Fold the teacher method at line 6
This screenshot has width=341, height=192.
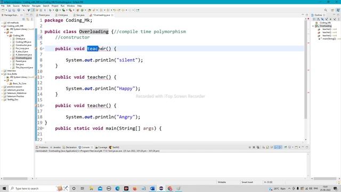pos(43,49)
